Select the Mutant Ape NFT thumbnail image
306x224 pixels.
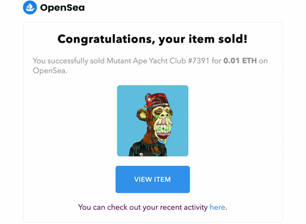pos(152,121)
